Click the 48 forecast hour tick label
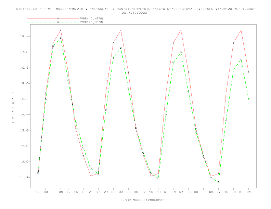The image size is (271, 209). (158, 192)
